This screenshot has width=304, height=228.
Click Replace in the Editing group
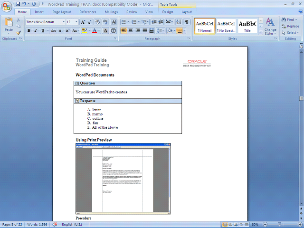click(x=290, y=26)
